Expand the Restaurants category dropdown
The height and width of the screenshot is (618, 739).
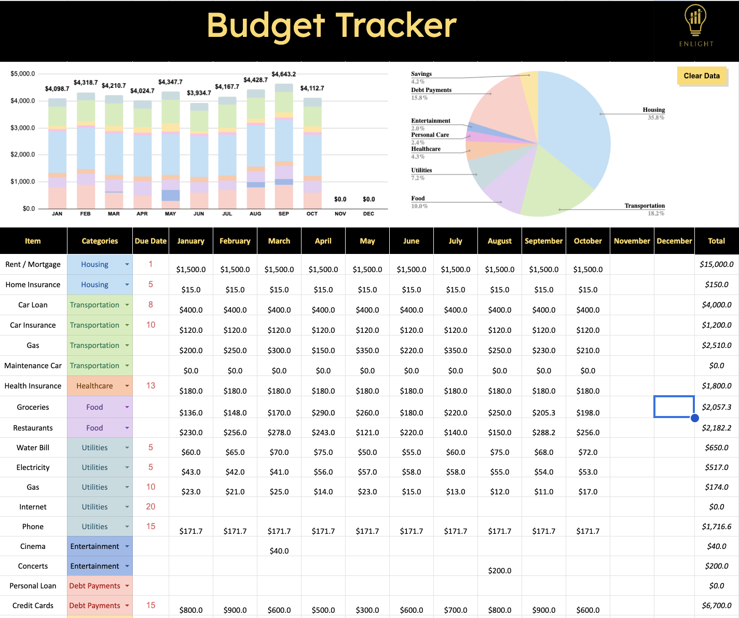tap(127, 428)
